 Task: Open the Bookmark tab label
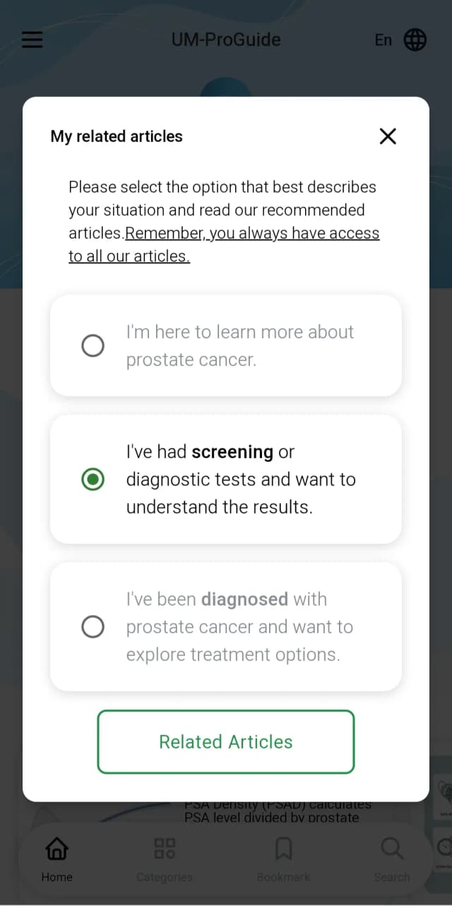point(283,877)
